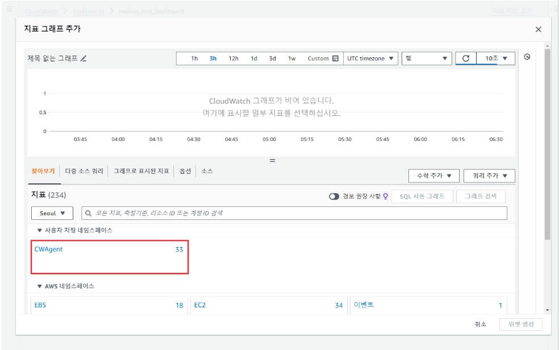
Task: Switch to the 옵션 tab
Action: (185, 171)
